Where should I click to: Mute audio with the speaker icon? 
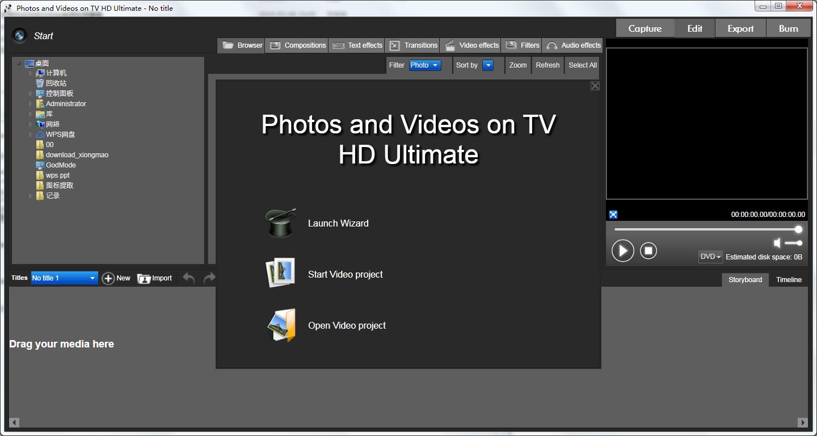[777, 243]
